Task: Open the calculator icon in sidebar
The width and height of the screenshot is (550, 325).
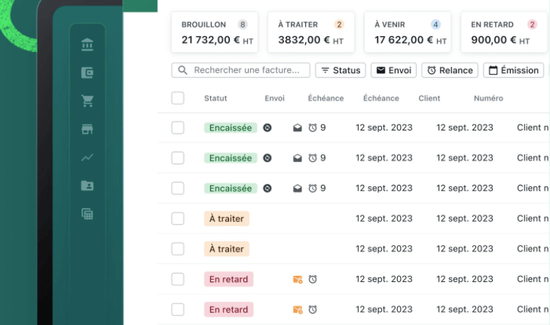Action: coord(87,213)
